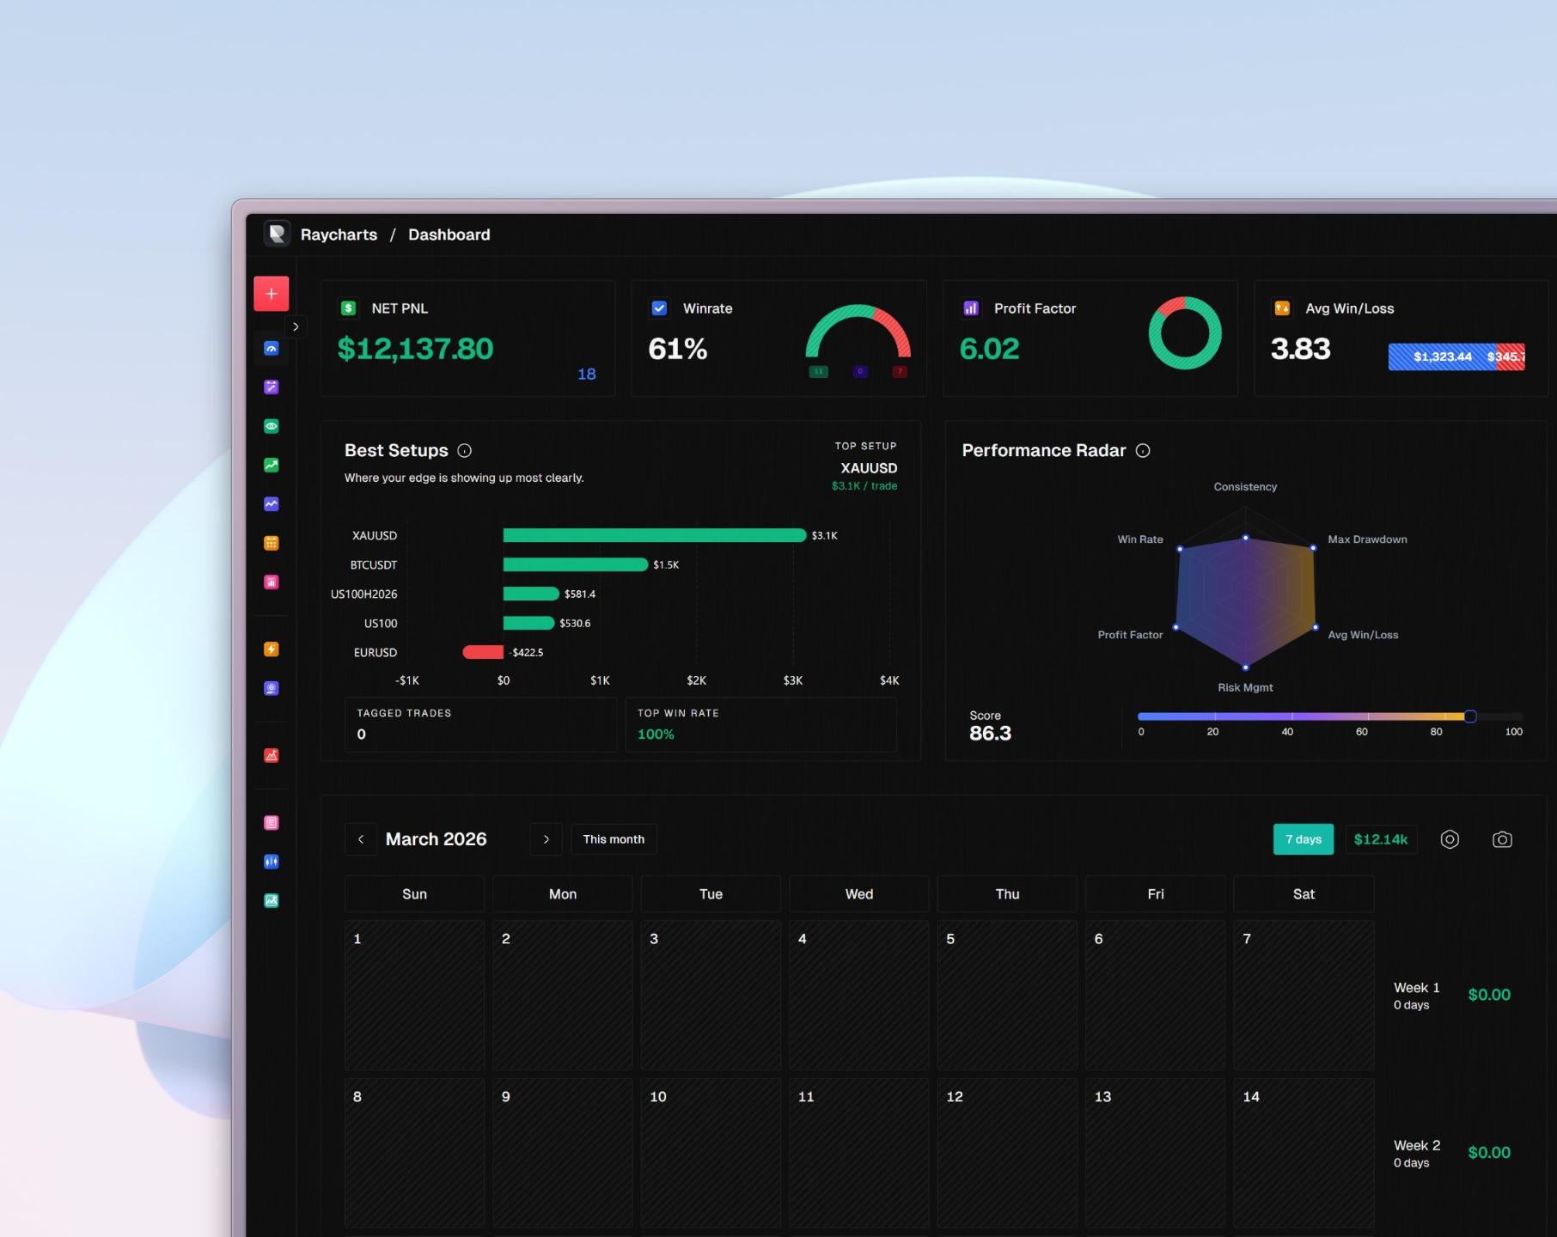Open the green eye sidebar icon
1557x1237 pixels.
click(271, 426)
